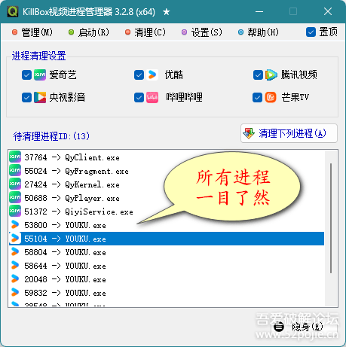The width and height of the screenshot is (346, 347).
Task: Close the KillBox window
Action: pyautogui.click(x=328, y=11)
